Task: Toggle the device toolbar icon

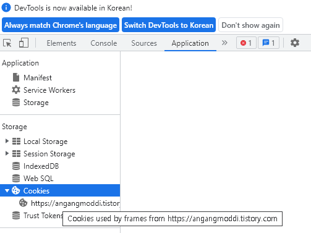Action: pos(23,43)
